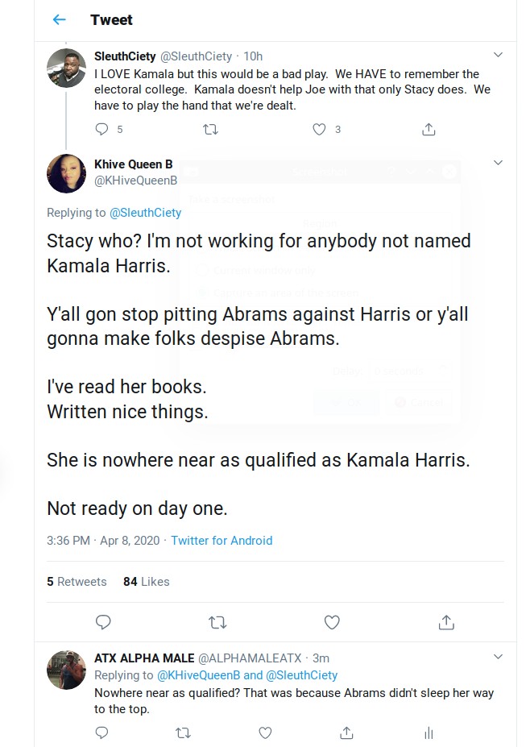Reply to SleuthCiety's tweet
530x747 pixels.
[x=101, y=129]
